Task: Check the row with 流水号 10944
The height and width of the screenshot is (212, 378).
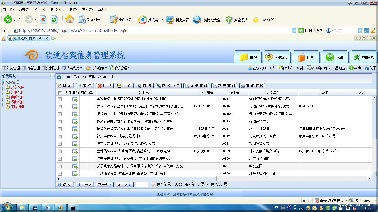Action: [x=60, y=121]
